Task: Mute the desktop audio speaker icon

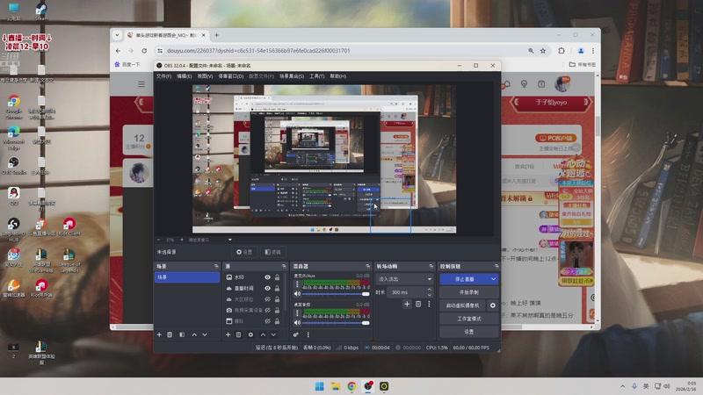Action: tap(297, 322)
